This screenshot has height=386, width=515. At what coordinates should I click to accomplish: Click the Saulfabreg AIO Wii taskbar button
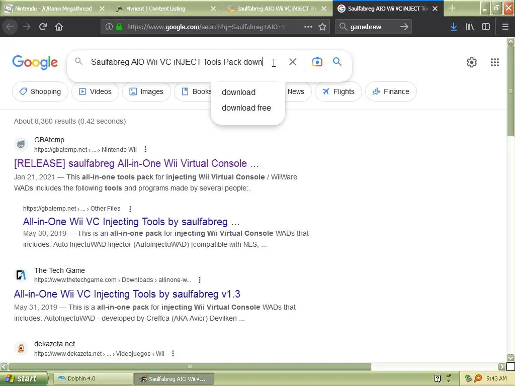(174, 379)
